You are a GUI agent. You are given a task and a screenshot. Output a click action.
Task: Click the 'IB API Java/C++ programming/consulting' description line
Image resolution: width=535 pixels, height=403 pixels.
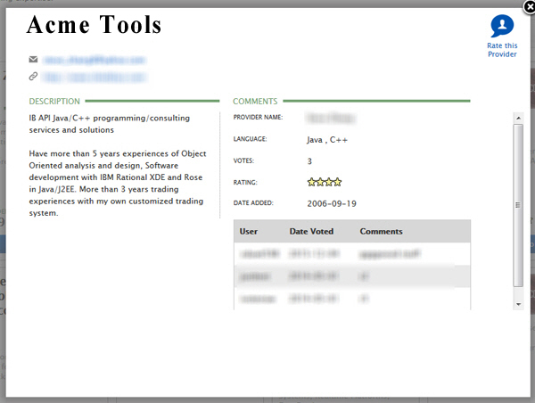click(x=109, y=118)
